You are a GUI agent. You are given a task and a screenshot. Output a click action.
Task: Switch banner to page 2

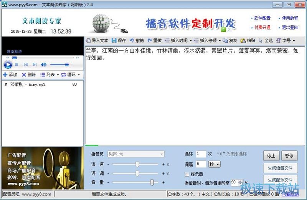click(x=229, y=30)
